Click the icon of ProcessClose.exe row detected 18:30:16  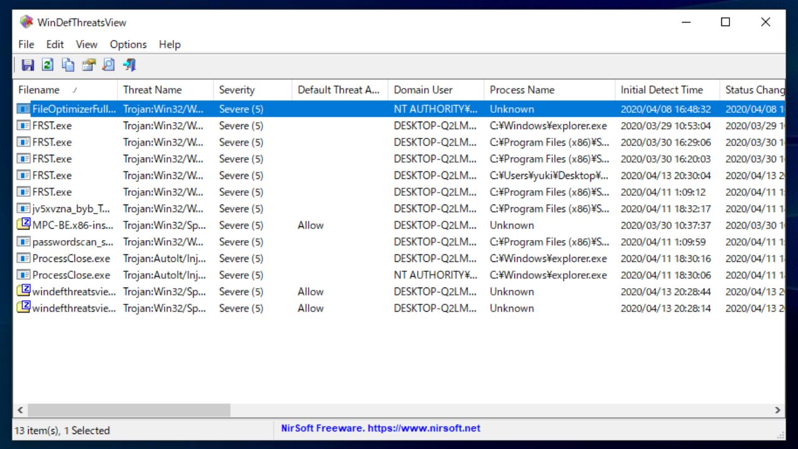(23, 259)
